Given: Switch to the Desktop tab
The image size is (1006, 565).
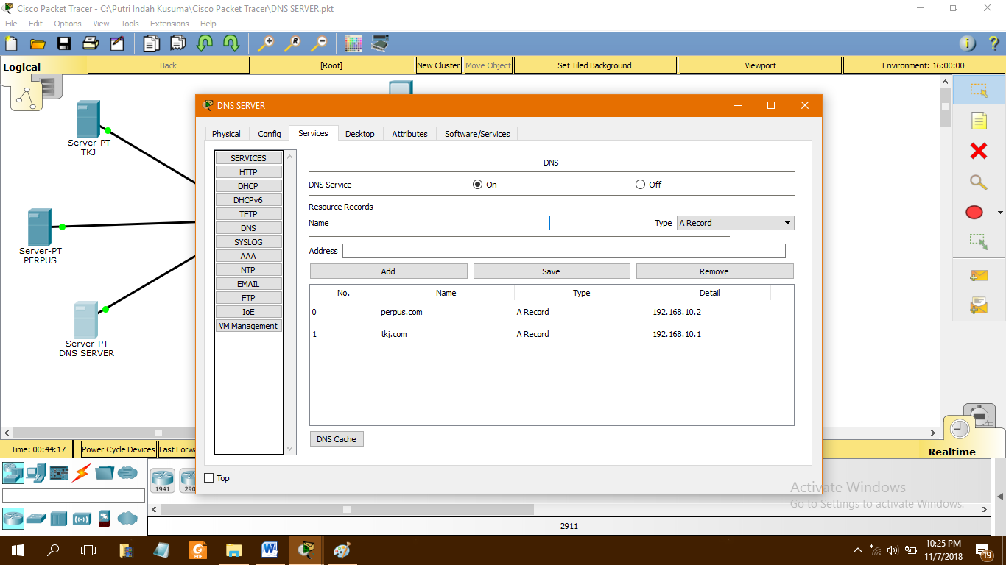Looking at the screenshot, I should click(360, 134).
